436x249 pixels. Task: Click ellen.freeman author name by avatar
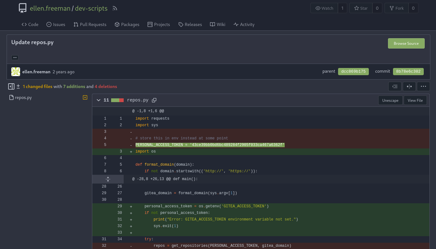pyautogui.click(x=36, y=72)
